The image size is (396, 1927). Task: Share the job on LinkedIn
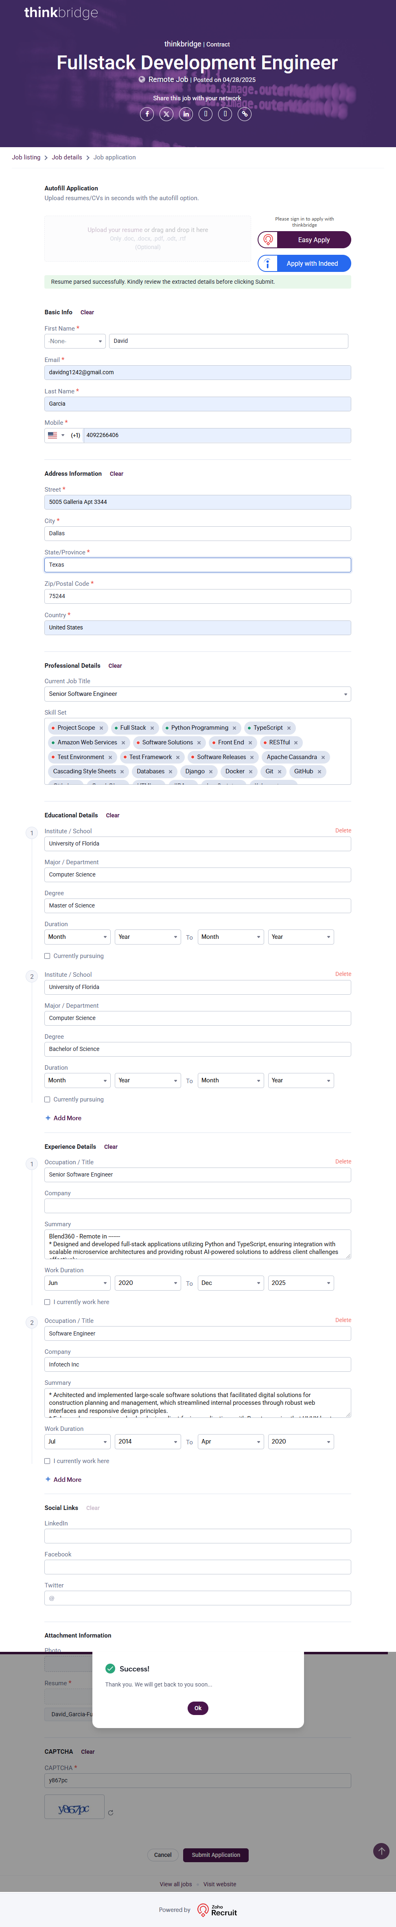(186, 114)
